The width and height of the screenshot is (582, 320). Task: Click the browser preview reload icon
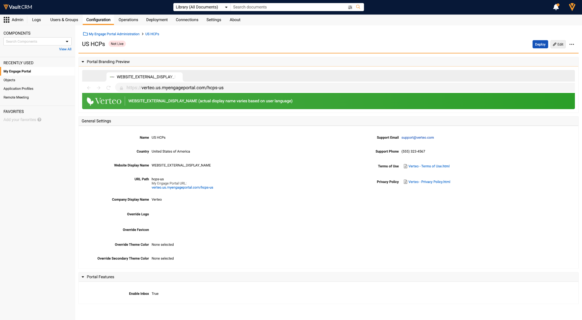coord(108,88)
